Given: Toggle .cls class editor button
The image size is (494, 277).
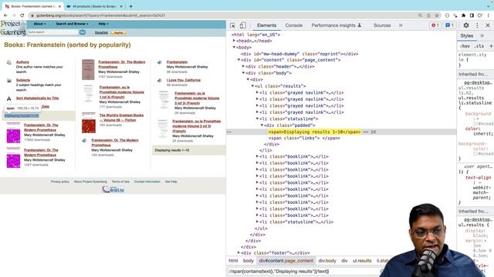Looking at the screenshot, I should [x=479, y=46].
